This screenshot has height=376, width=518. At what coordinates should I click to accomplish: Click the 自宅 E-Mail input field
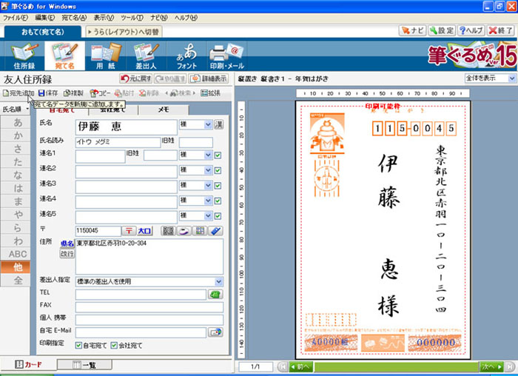point(141,332)
